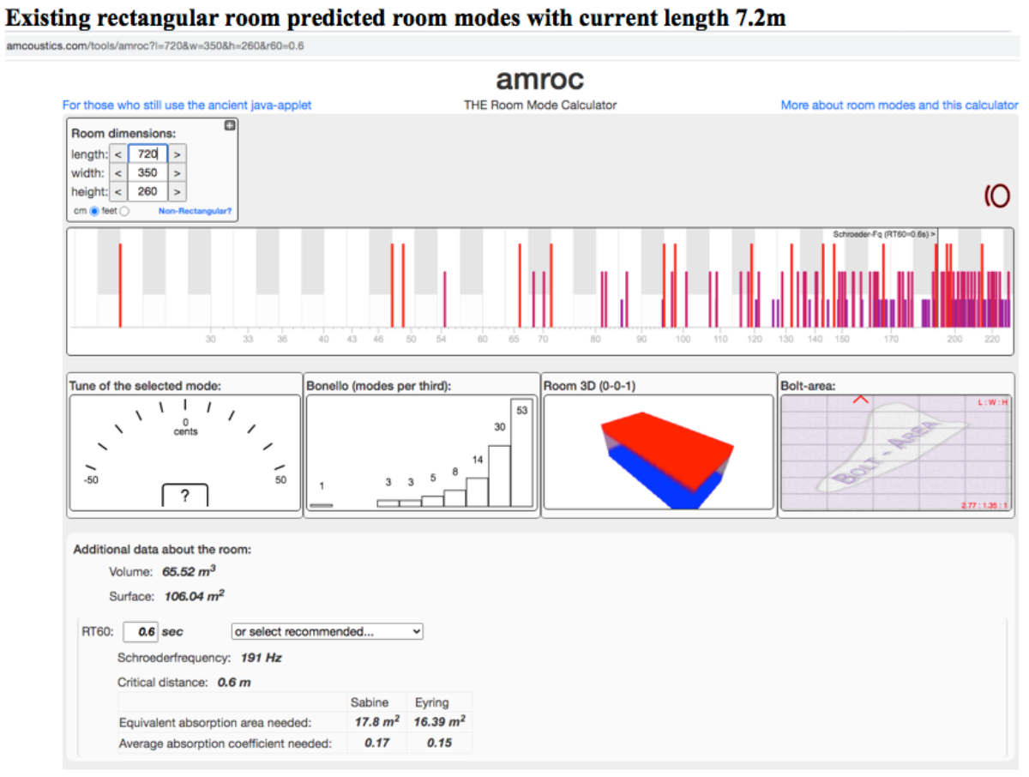1029x777 pixels.
Task: Click the RT60 input field showing 0.6
Action: pyautogui.click(x=140, y=631)
